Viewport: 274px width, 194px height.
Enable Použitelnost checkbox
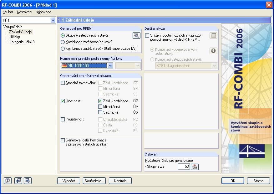[x=63, y=119]
